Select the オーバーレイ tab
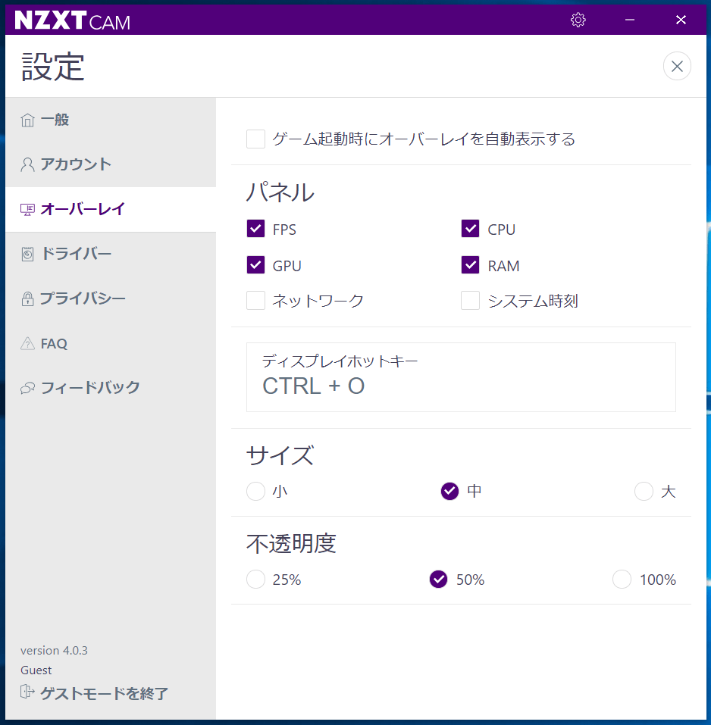This screenshot has width=711, height=725. click(x=111, y=209)
